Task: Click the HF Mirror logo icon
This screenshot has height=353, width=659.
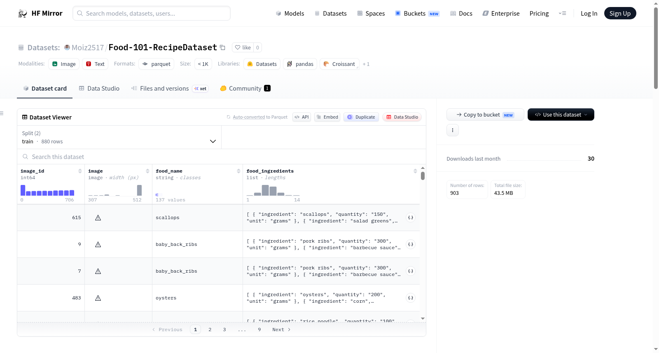Action: pyautogui.click(x=23, y=14)
